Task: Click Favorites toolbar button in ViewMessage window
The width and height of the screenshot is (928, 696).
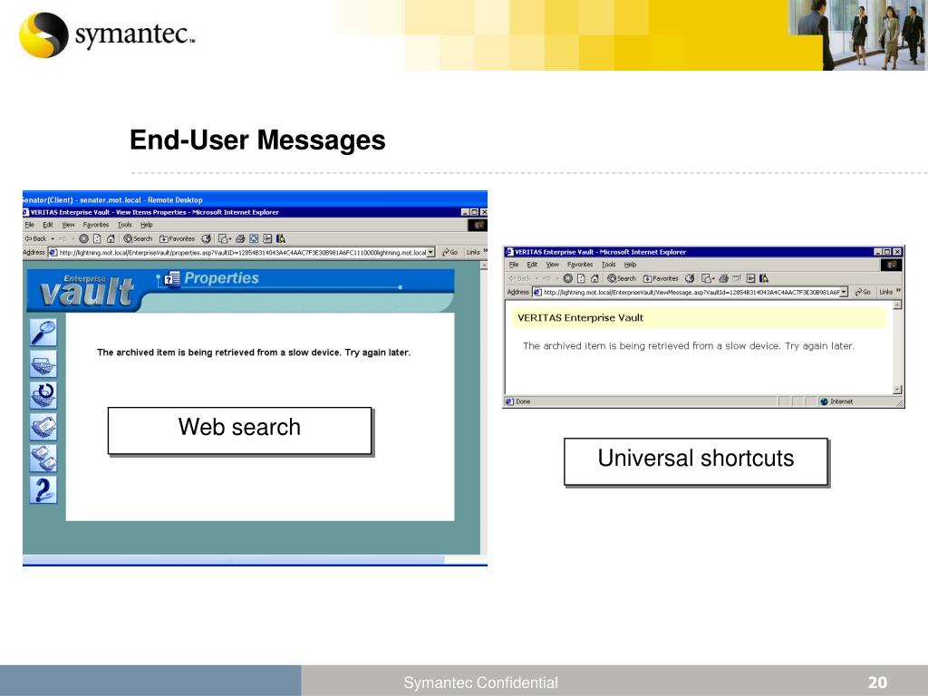Action: (x=661, y=278)
